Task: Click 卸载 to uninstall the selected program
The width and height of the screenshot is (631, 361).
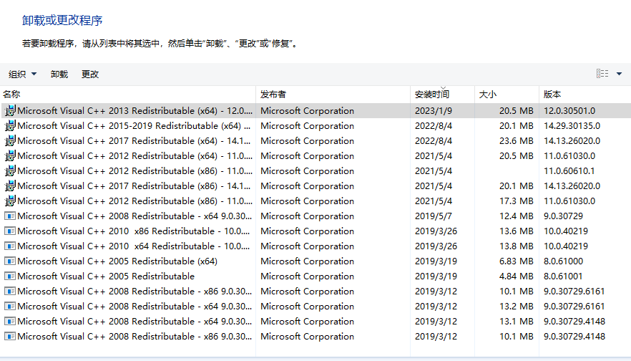Action: 59,74
